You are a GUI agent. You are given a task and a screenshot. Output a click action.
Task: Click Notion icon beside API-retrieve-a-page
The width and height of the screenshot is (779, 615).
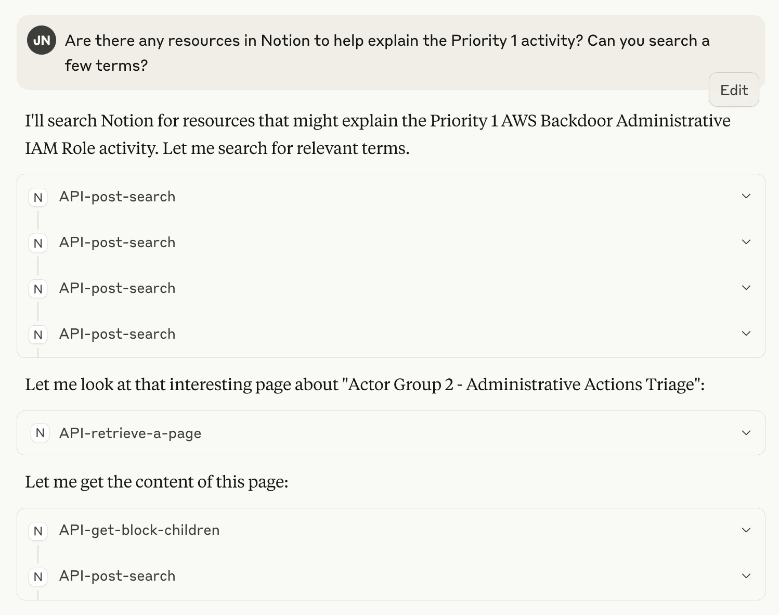click(x=40, y=433)
